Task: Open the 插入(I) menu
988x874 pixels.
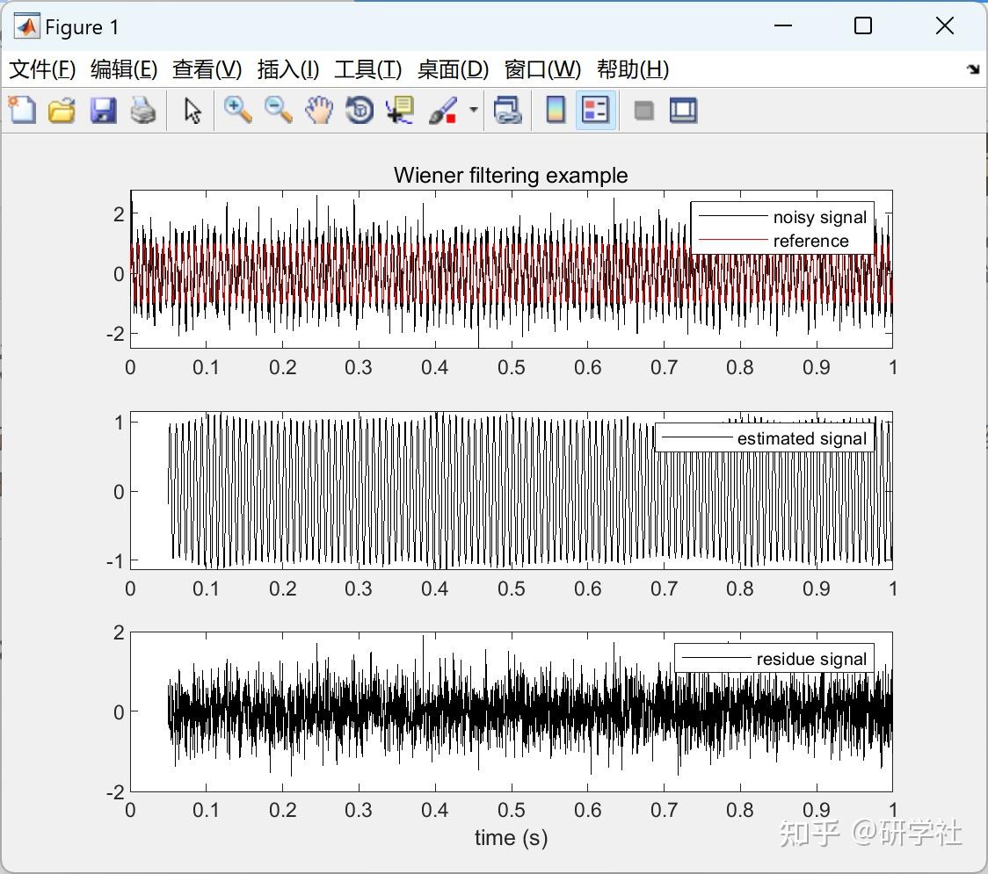Action: coord(288,69)
